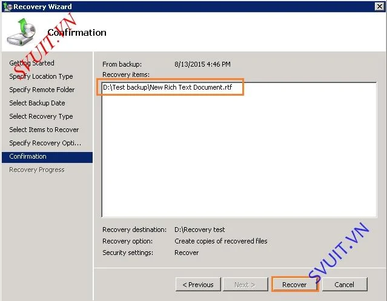This screenshot has width=387, height=301.
Task: Click the 'Recovery items:' label
Action: click(x=126, y=74)
